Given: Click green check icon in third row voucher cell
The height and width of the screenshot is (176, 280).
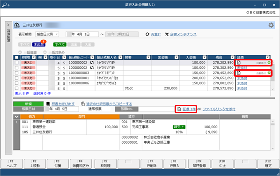Looking at the screenshot, I should (x=269, y=73).
